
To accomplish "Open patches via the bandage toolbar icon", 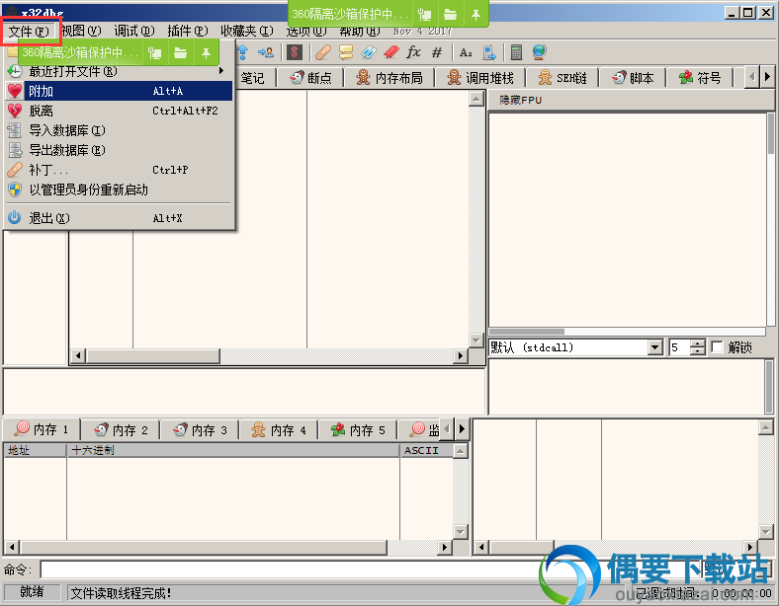I will click(x=323, y=52).
